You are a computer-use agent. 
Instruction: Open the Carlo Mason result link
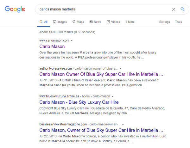tap(52, 46)
